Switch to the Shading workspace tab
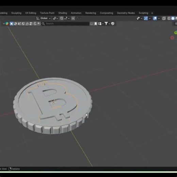The image size is (177, 177). pos(63,13)
